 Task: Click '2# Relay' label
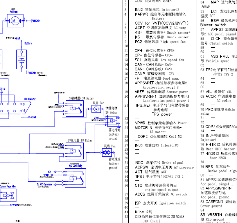point(111,112)
